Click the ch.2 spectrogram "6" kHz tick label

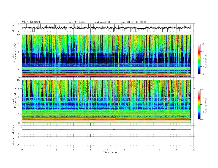pos(19,97)
